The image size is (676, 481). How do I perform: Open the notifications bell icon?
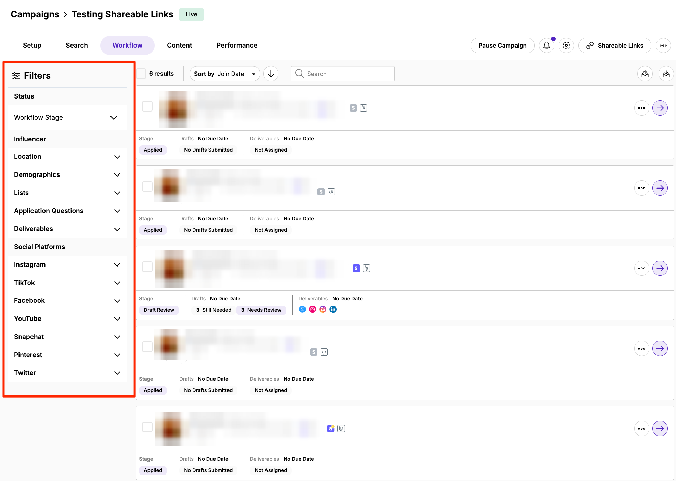(x=546, y=45)
